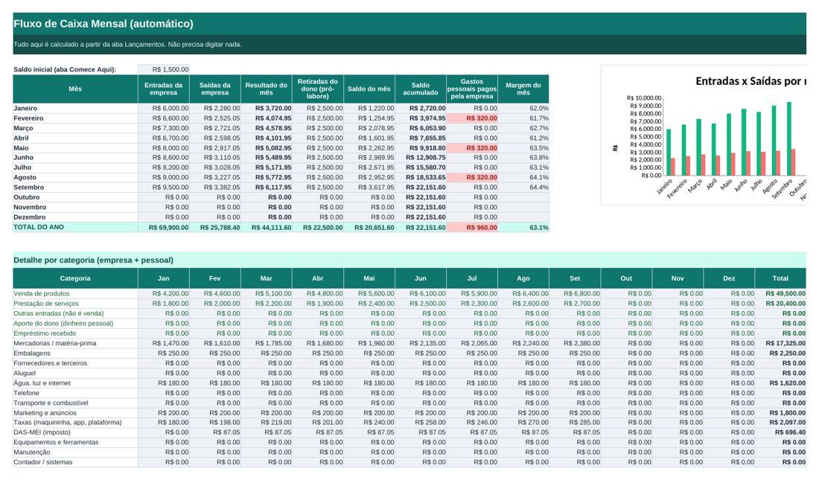This screenshot has height=480, width=819.
Task: Select the 'Categoria' column header
Action: [x=75, y=278]
